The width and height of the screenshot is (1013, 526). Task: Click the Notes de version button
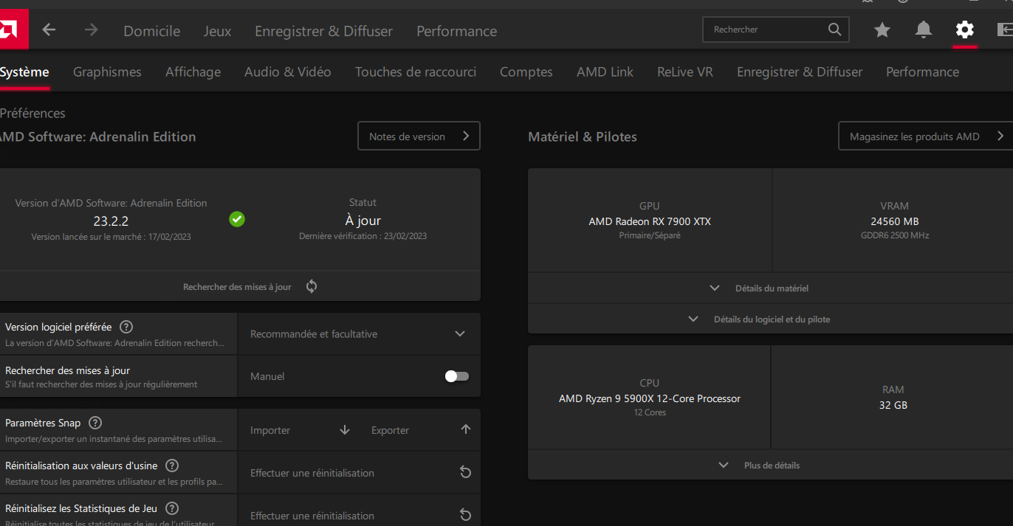(419, 136)
